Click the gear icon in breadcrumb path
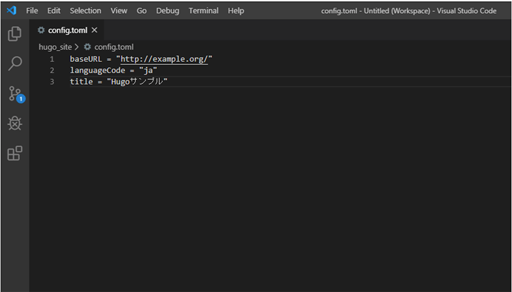The height and width of the screenshot is (292, 512). coord(87,47)
